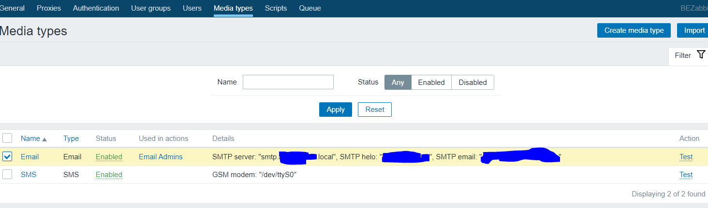Switch to the Proxies tab
708x208 pixels.
49,8
